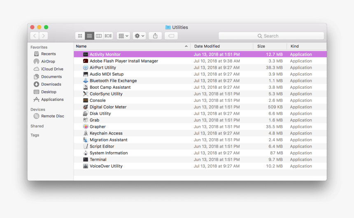Open iCloud Drive in the sidebar
The image size is (354, 218).
pyautogui.click(x=52, y=69)
